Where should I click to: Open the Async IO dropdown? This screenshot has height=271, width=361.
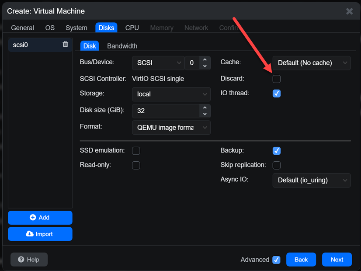312,180
